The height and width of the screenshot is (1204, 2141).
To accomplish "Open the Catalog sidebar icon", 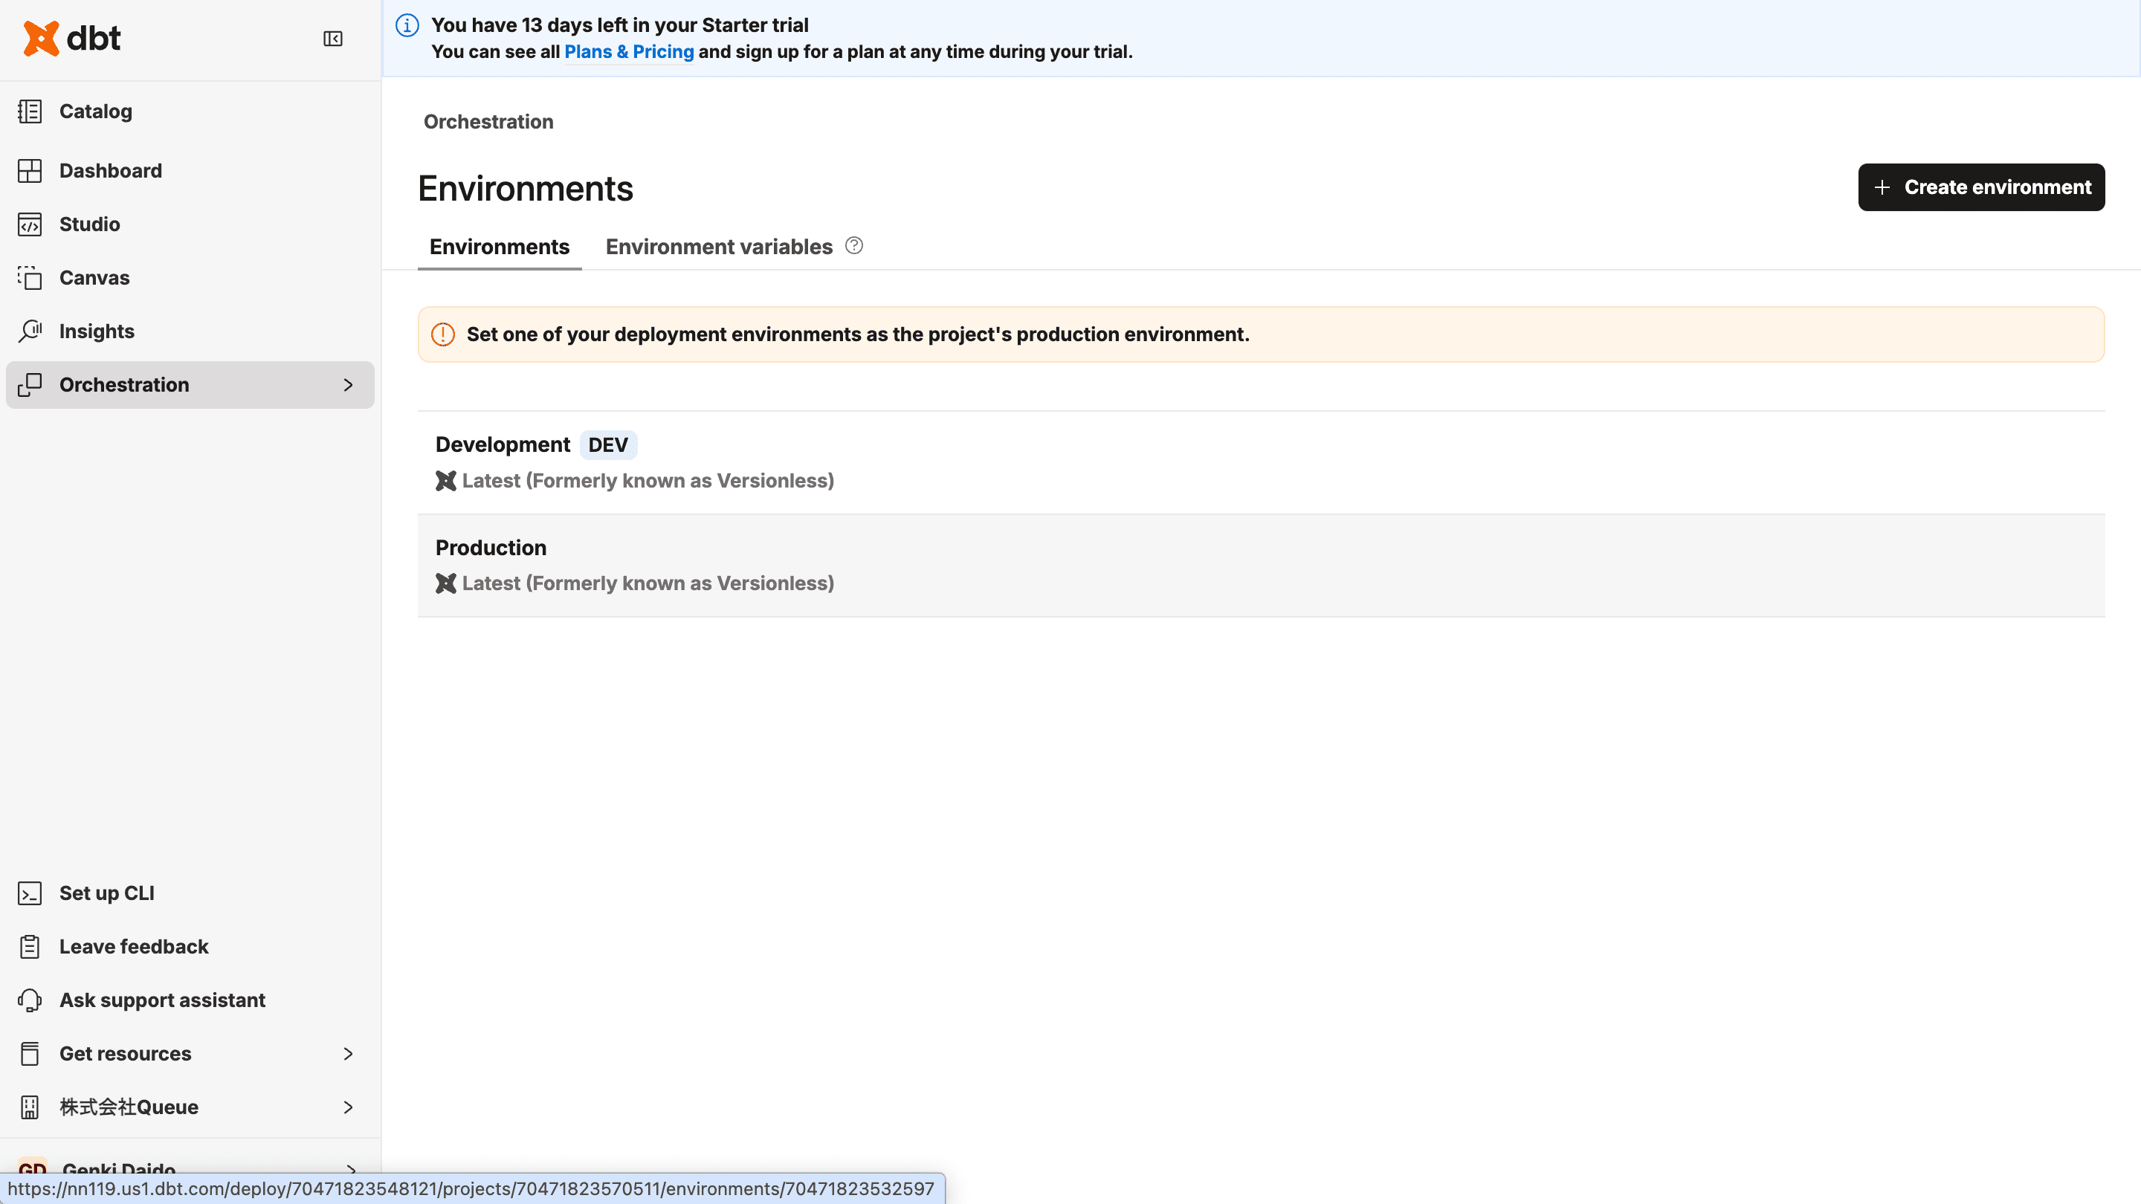I will click(x=30, y=111).
